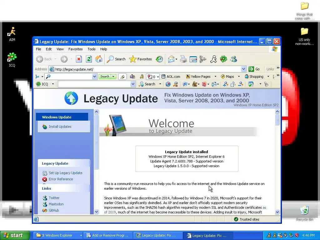Expand the Address bar dropdown arrow
The width and height of the screenshot is (320, 240).
(243, 69)
